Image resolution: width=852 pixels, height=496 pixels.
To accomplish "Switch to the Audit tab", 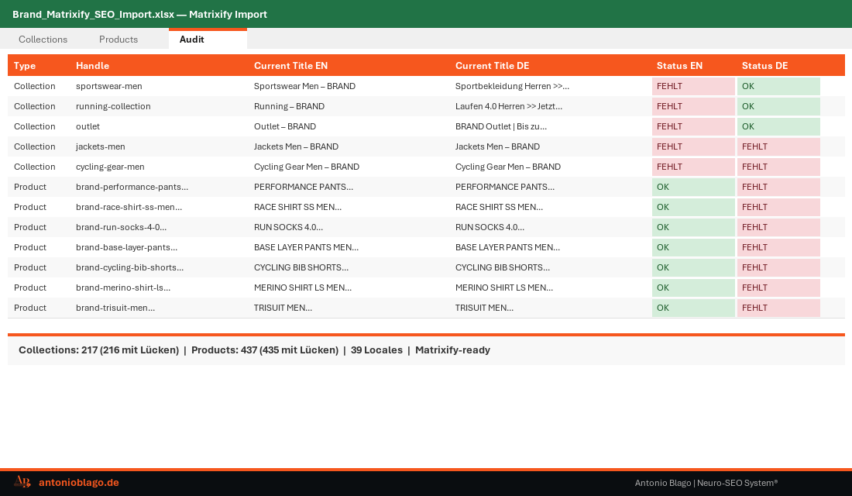I will tap(191, 40).
